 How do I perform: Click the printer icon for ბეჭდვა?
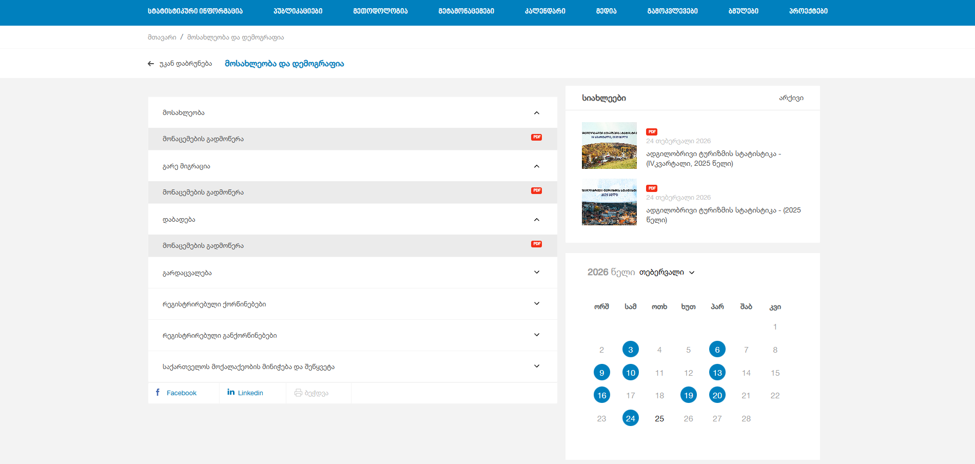click(298, 393)
